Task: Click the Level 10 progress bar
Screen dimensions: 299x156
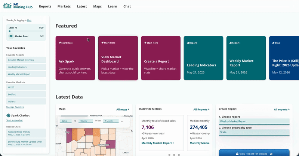Action: click(x=26, y=31)
